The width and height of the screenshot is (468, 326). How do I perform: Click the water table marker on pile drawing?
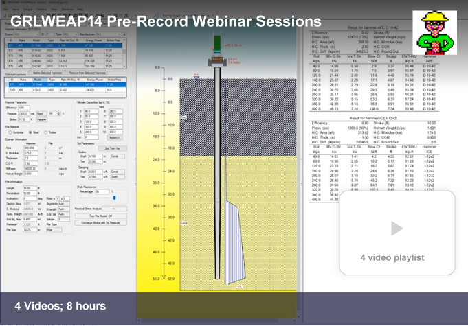click(196, 77)
